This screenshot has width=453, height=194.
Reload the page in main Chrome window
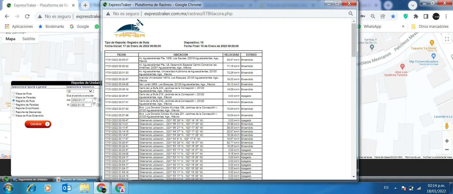pyautogui.click(x=27, y=16)
